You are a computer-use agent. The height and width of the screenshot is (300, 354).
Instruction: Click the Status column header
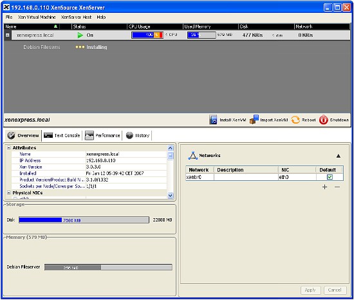(x=99, y=26)
